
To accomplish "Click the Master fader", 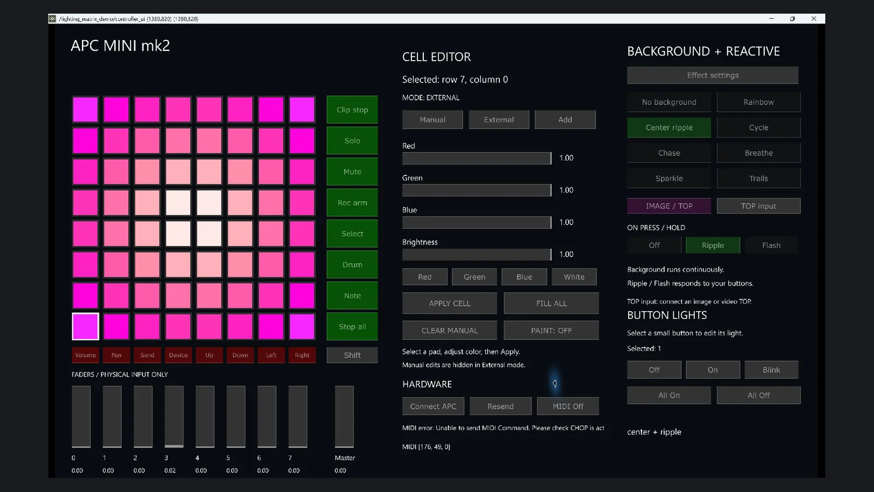I will point(344,417).
